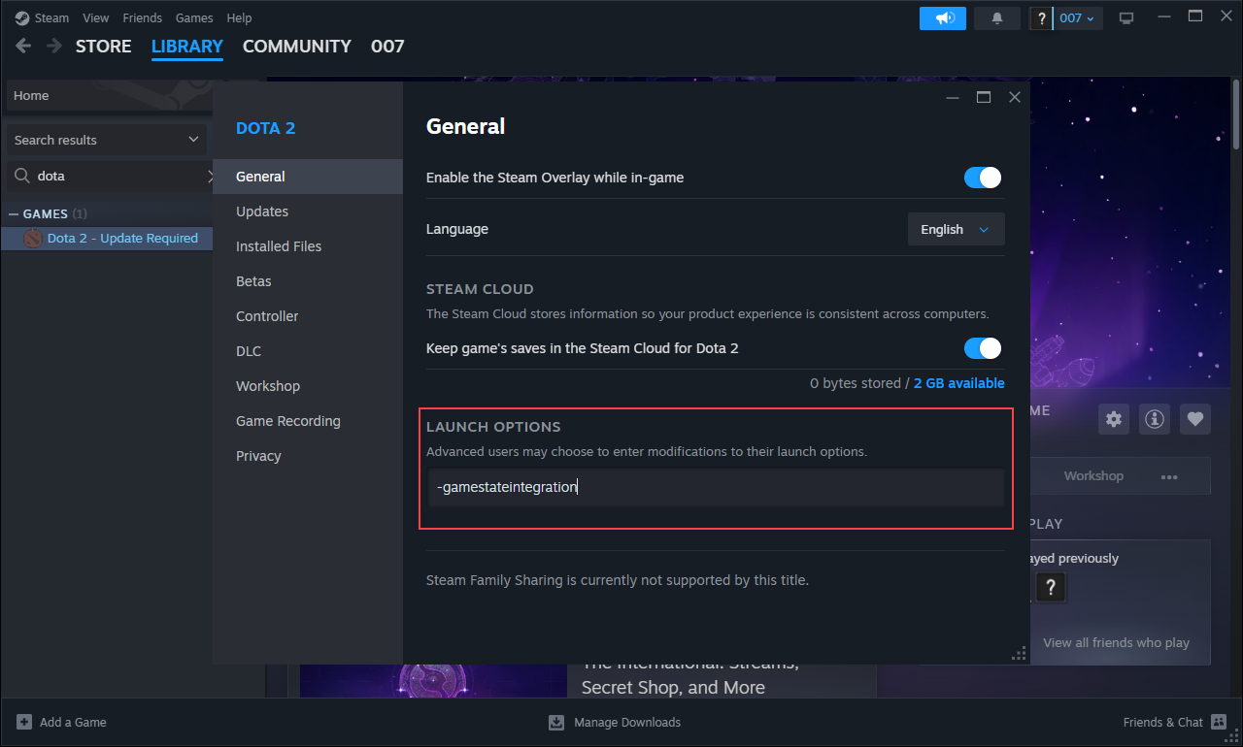Click the 2 GB available link

click(959, 383)
